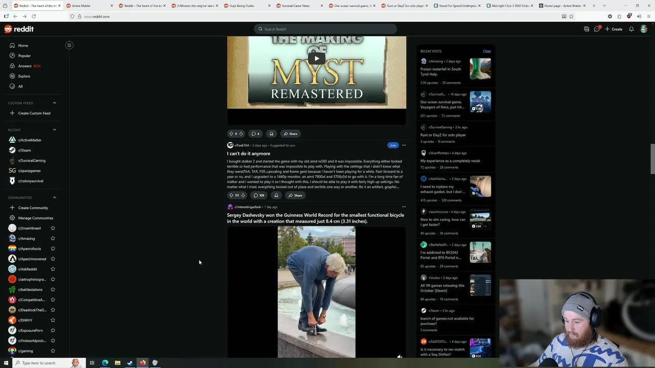Image resolution: width=655 pixels, height=368 pixels.
Task: Unmute the bicycle video
Action: coord(400,356)
